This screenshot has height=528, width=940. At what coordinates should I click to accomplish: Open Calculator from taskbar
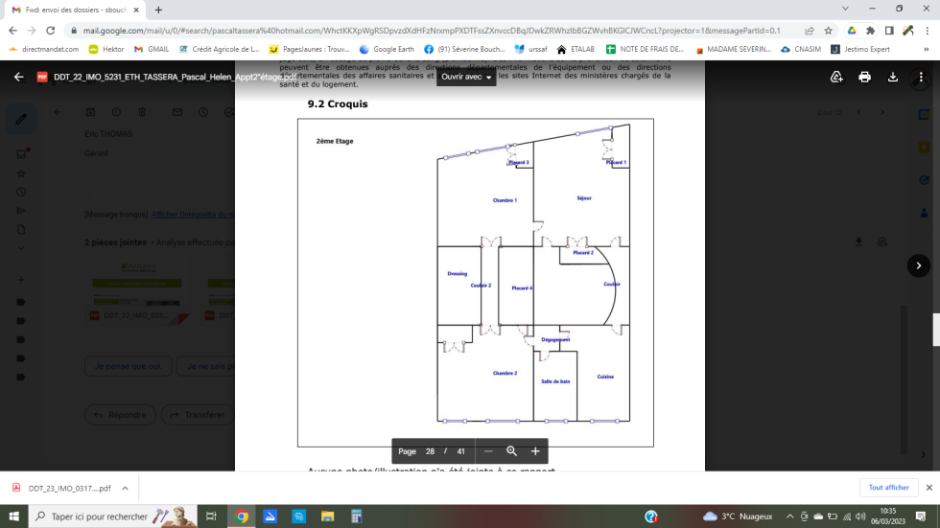(356, 517)
